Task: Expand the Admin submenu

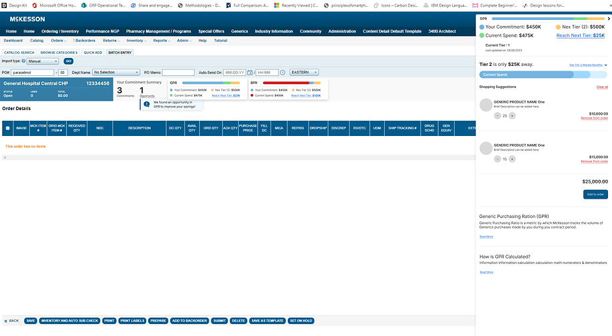Action: pyautogui.click(x=184, y=41)
